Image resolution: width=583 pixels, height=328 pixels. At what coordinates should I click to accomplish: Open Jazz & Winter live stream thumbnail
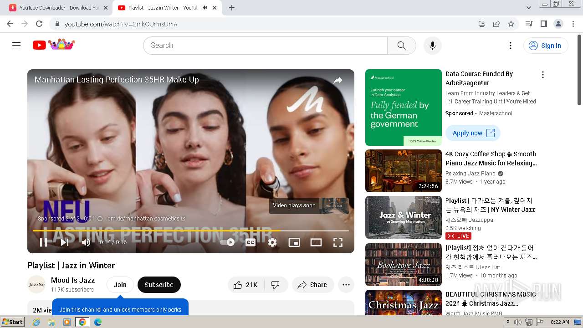[404, 217]
